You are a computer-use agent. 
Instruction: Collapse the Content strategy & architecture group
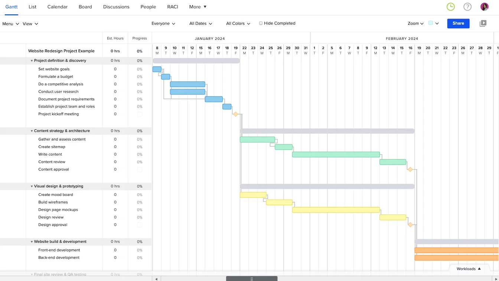coord(32,130)
